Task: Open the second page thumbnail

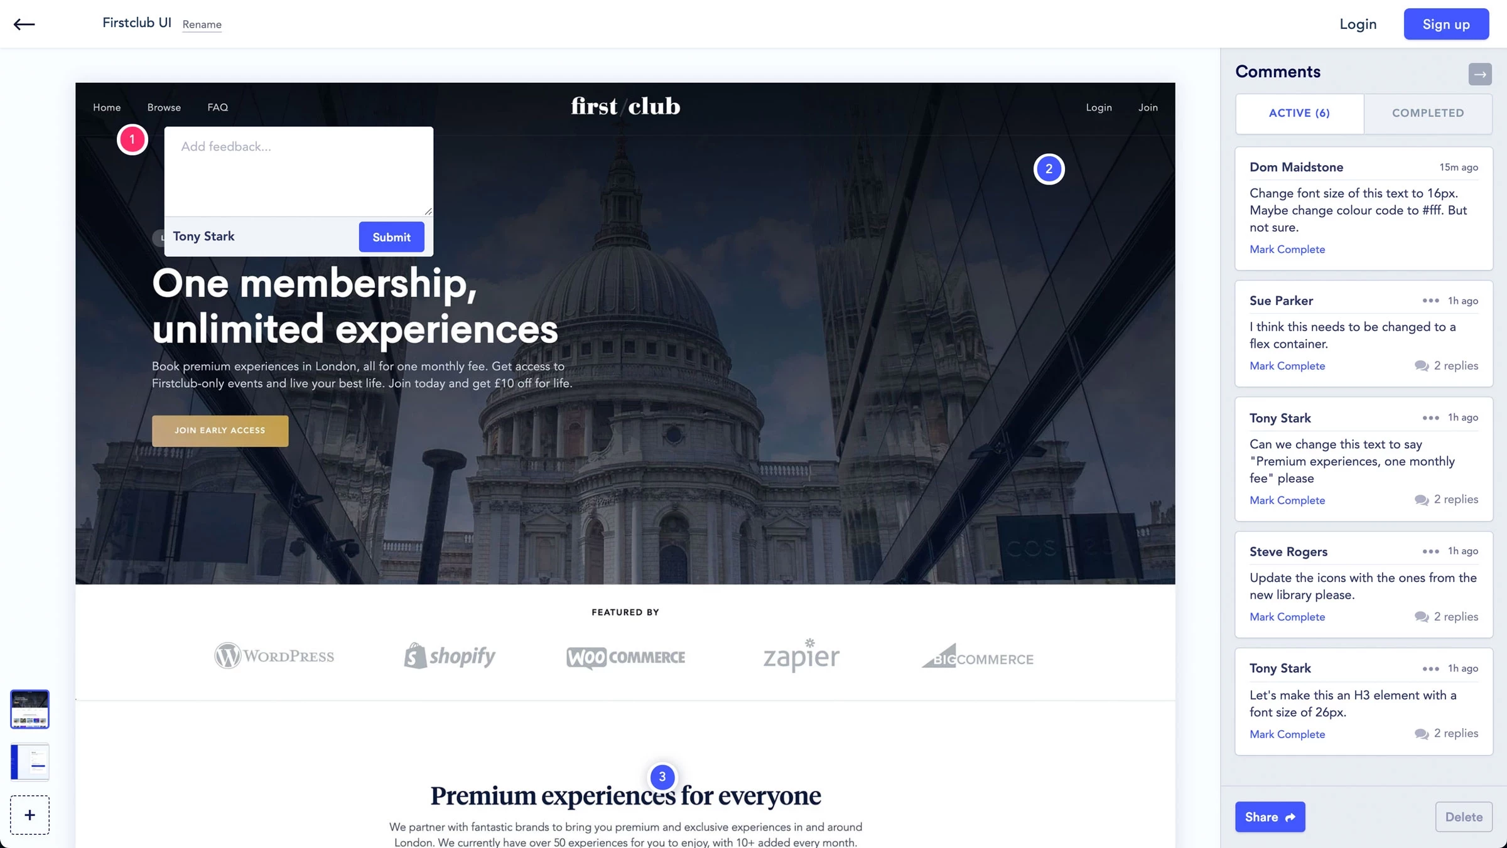Action: coord(30,762)
